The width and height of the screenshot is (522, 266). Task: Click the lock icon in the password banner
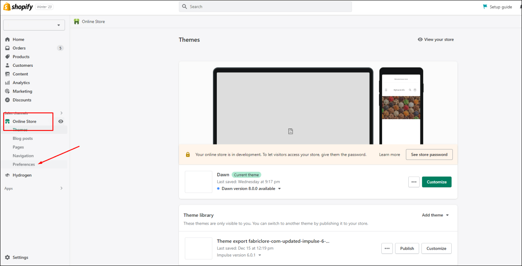[x=188, y=155]
